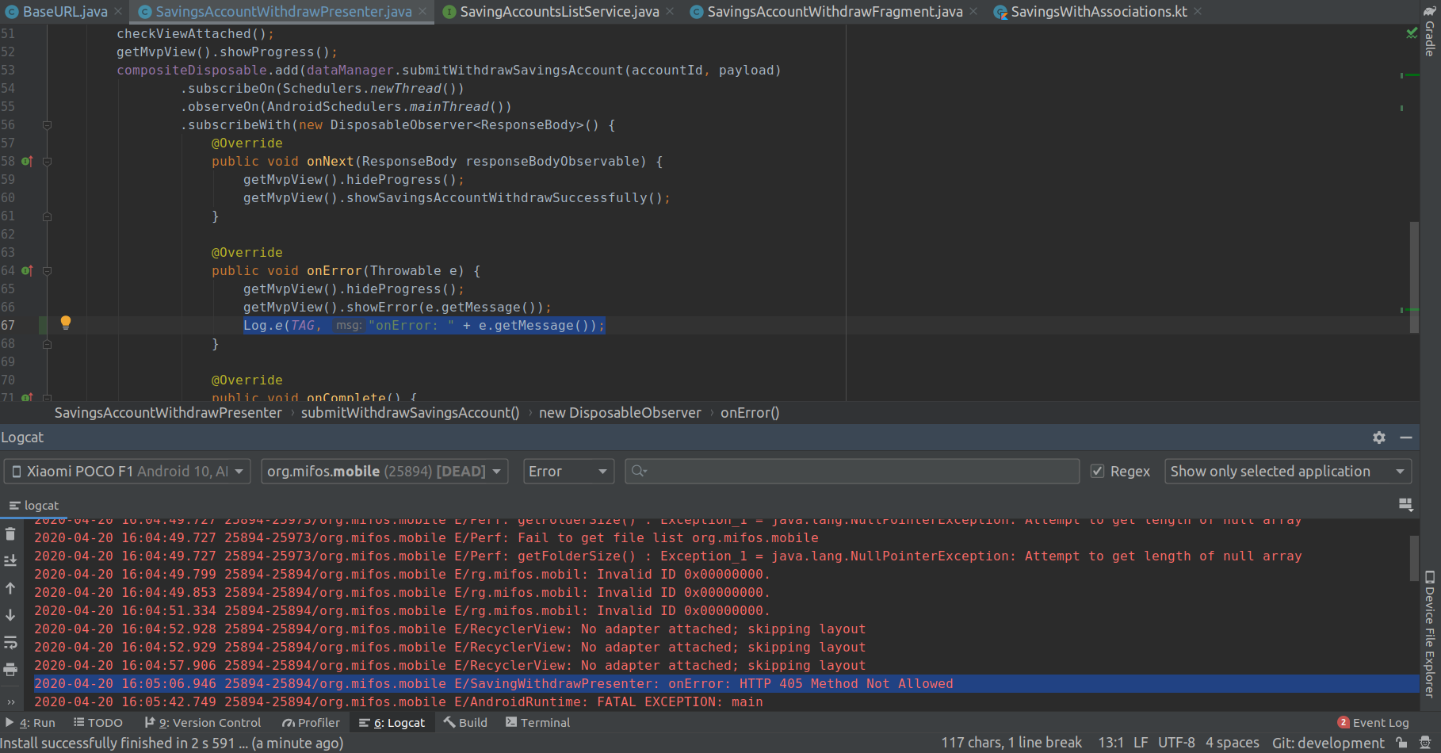This screenshot has height=753, width=1441.
Task: Click the 6: Logcat tool window button
Action: 392,723
